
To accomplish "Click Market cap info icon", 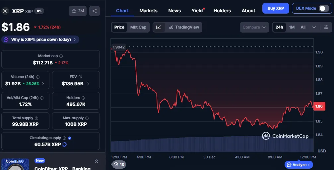I will (61, 56).
